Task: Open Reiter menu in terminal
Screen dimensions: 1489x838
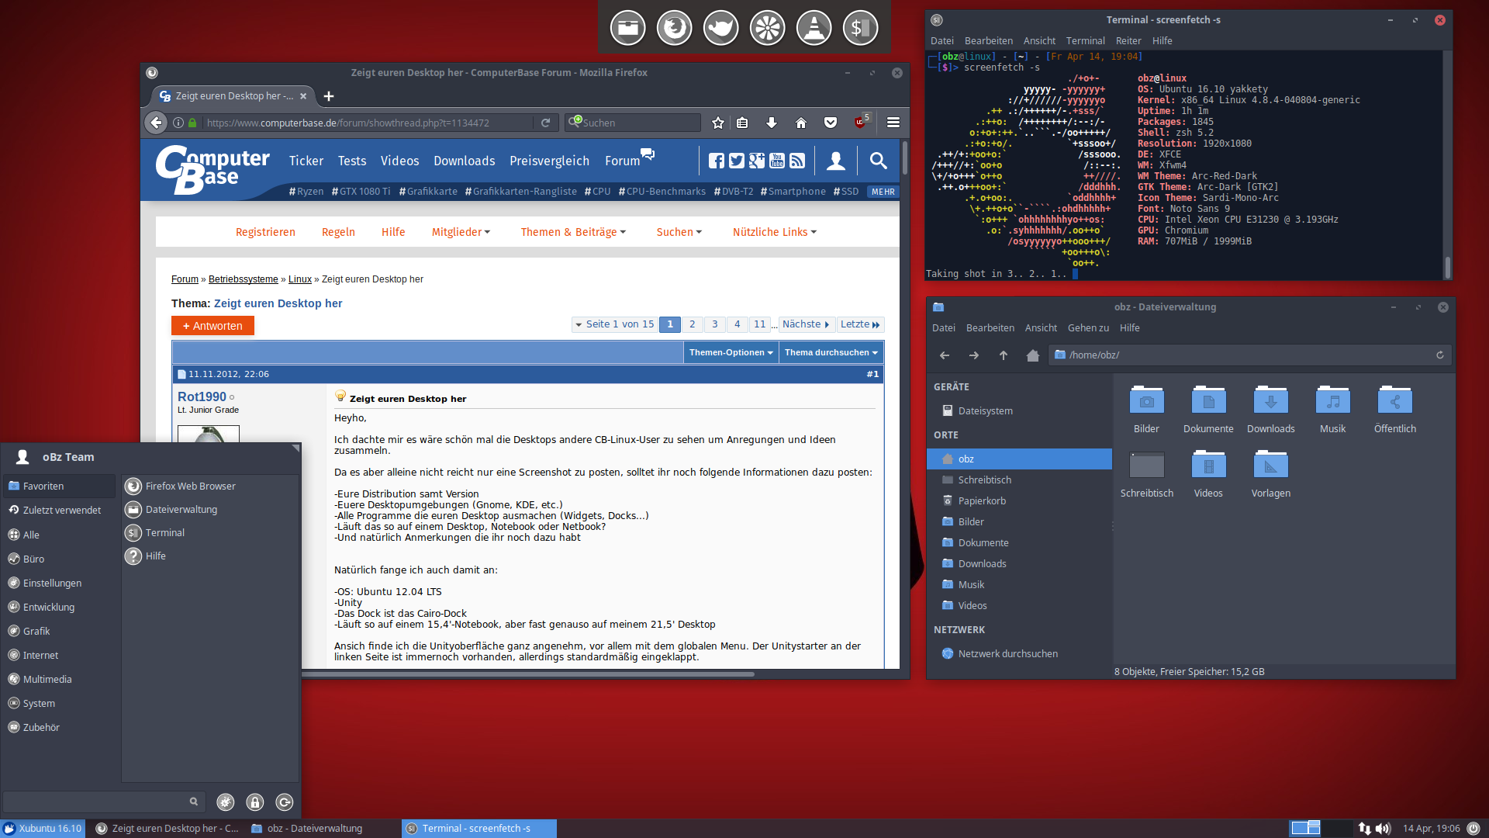Action: 1128,41
